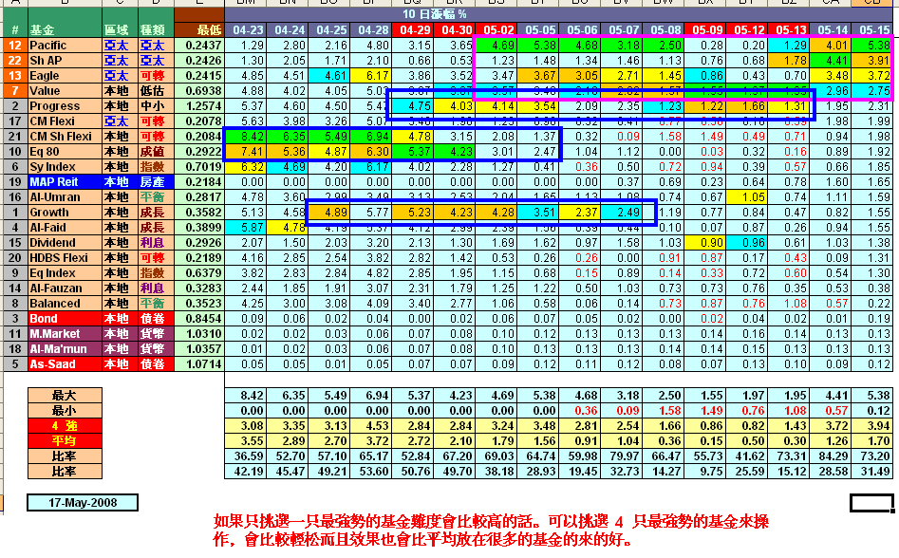899x558 pixels.
Task: Click the 05-15 date column header
Action: coord(873,29)
